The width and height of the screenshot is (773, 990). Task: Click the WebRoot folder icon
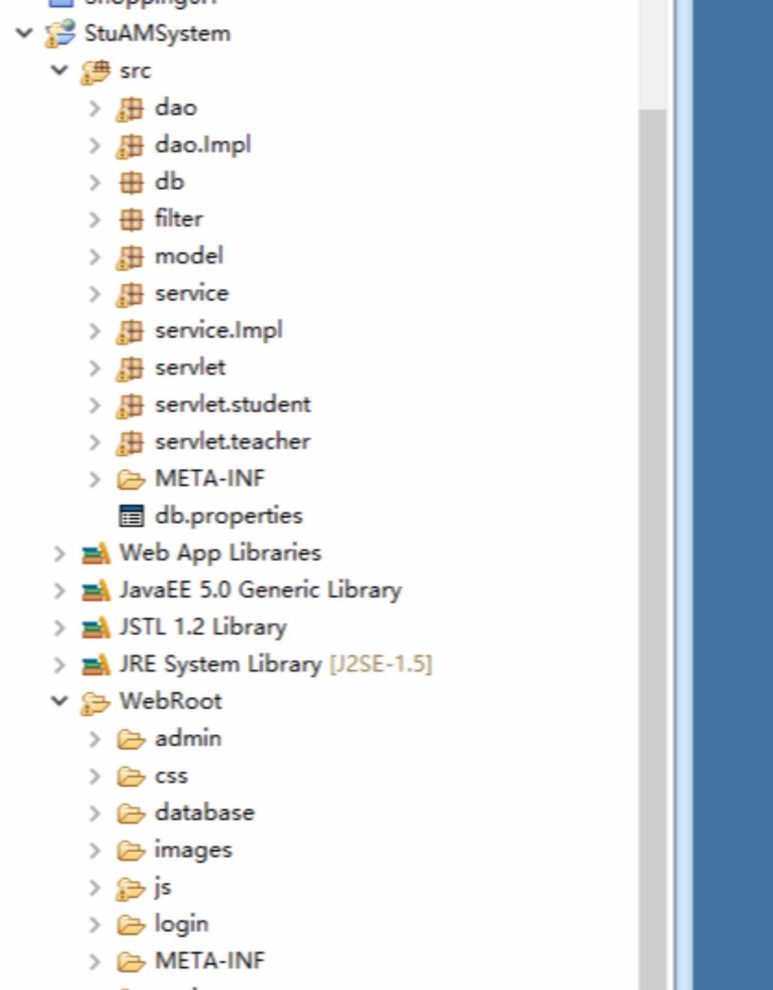click(95, 703)
